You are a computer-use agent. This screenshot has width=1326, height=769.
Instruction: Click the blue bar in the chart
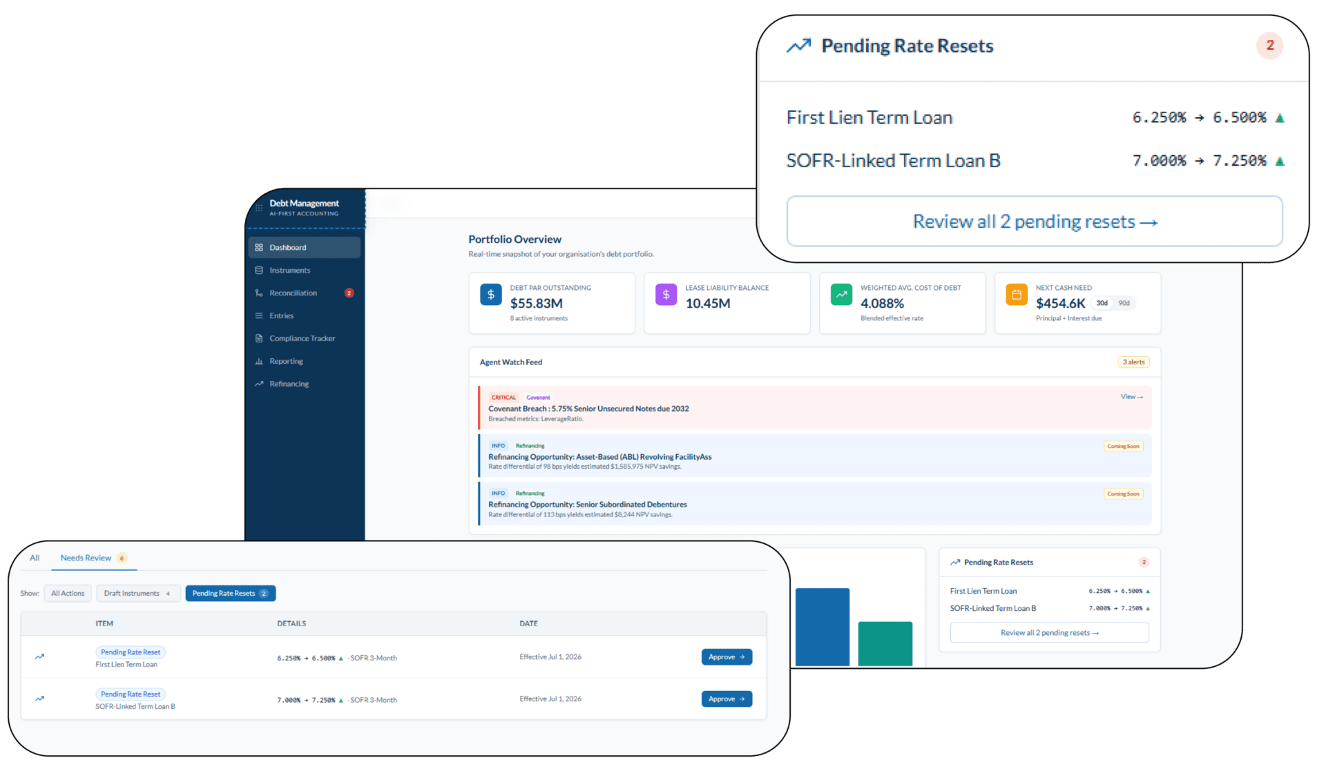(x=822, y=627)
